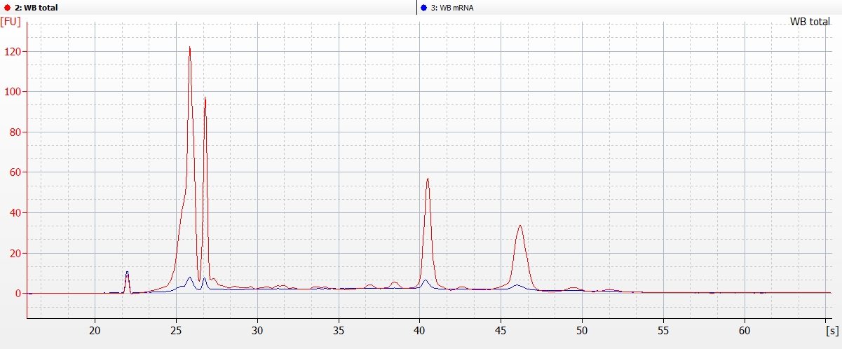Click the 120 value on the y-axis
Image resolution: width=842 pixels, height=349 pixels.
pyautogui.click(x=12, y=52)
